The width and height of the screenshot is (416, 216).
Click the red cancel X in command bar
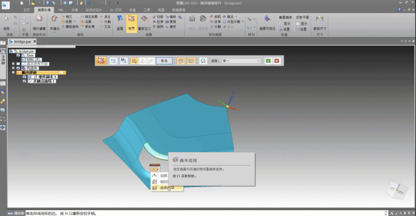(277, 61)
